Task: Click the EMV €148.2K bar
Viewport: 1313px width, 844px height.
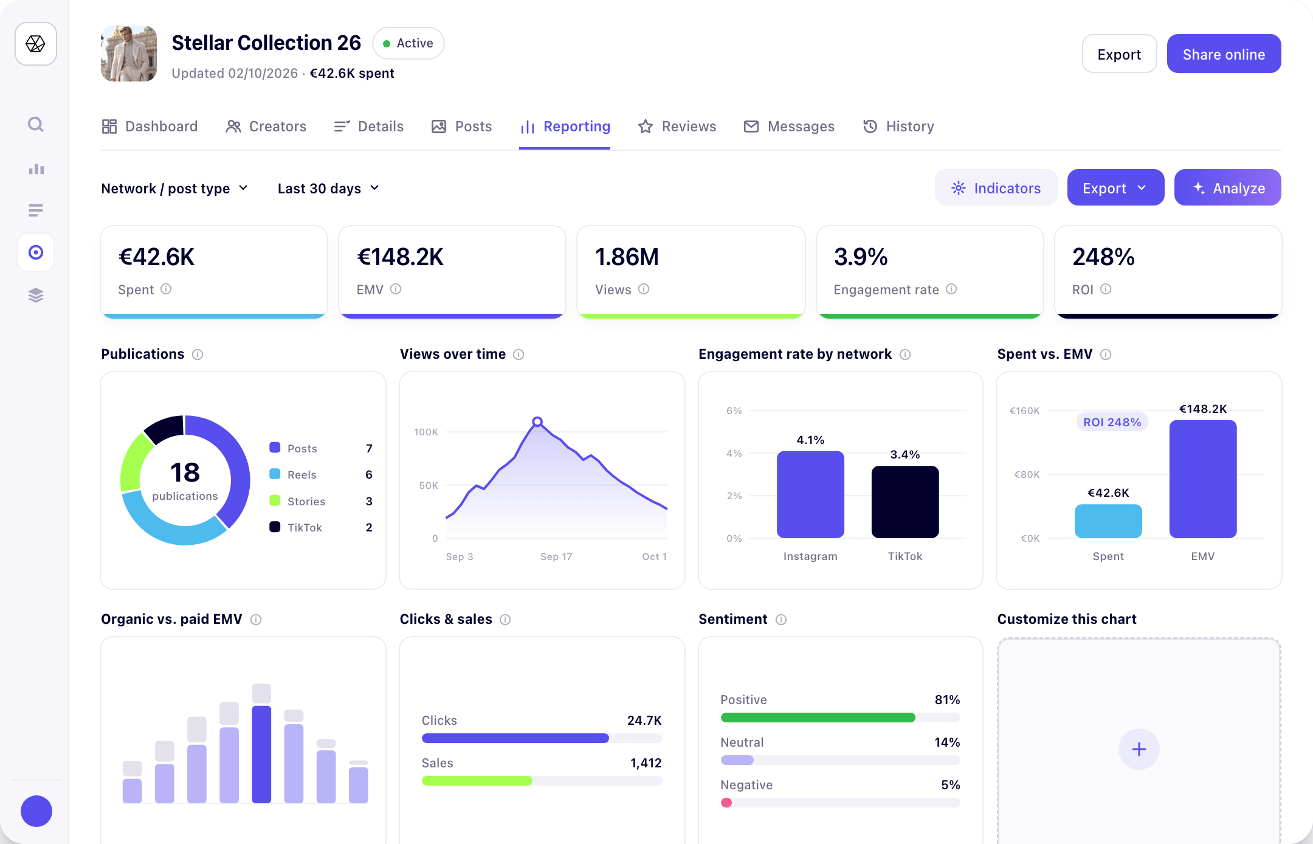Action: coord(1203,479)
